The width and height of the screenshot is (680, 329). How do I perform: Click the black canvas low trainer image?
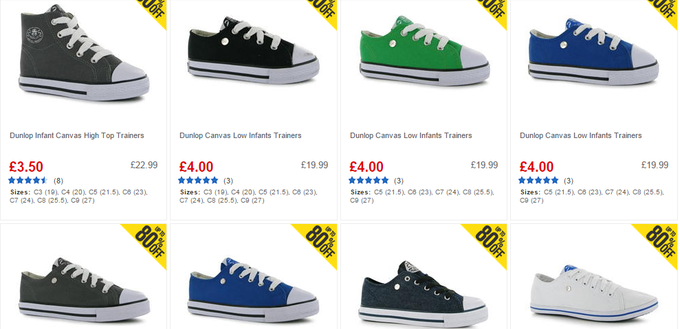[x=254, y=51]
